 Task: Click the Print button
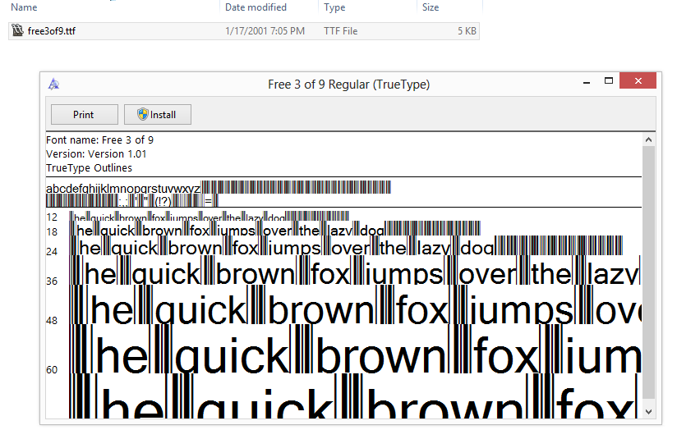tap(84, 115)
